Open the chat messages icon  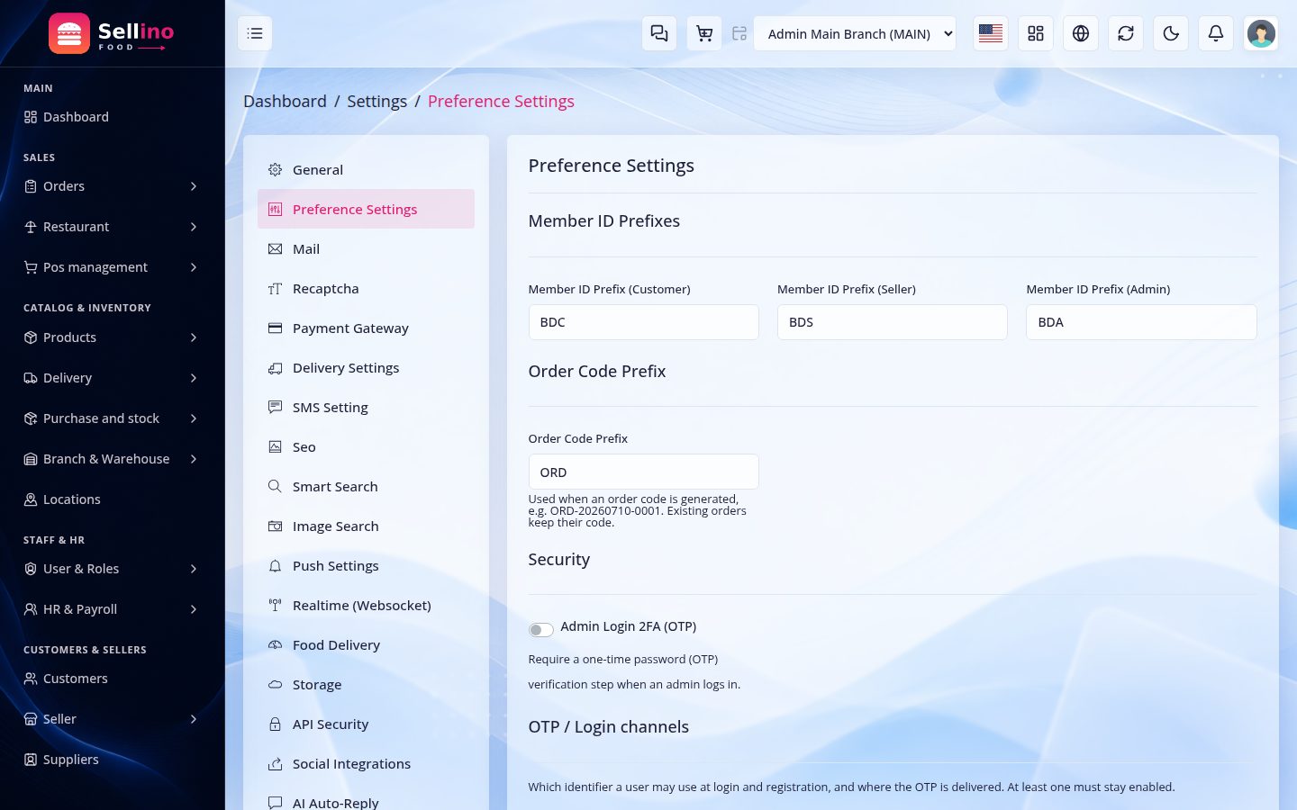pos(659,33)
